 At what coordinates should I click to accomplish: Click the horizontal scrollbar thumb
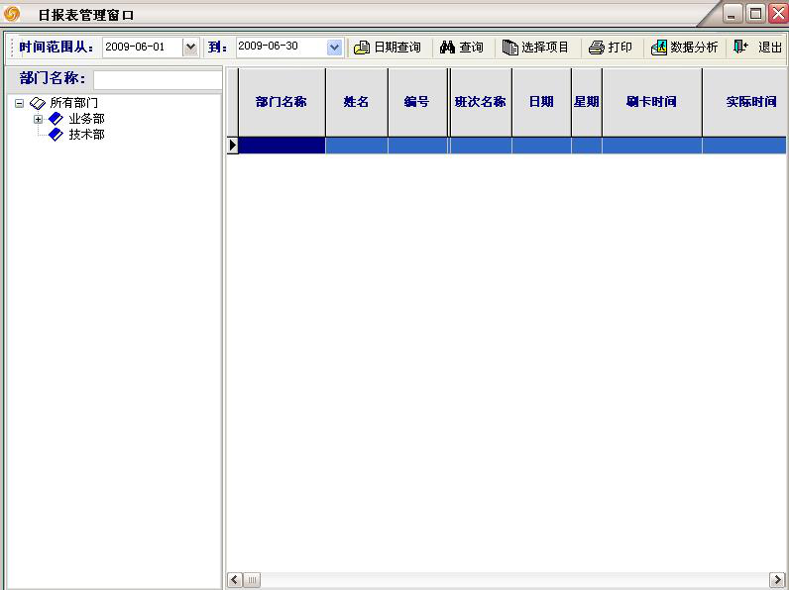tap(253, 580)
